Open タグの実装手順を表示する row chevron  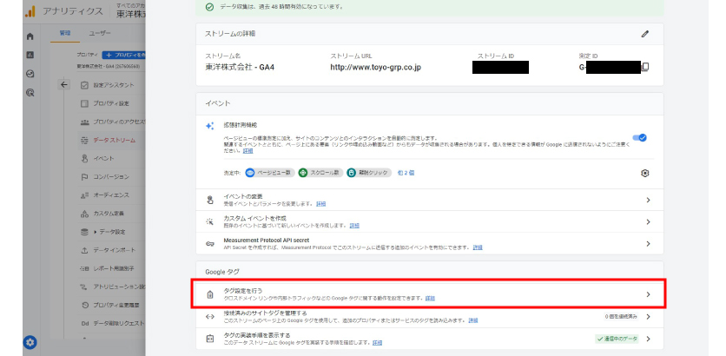648,339
